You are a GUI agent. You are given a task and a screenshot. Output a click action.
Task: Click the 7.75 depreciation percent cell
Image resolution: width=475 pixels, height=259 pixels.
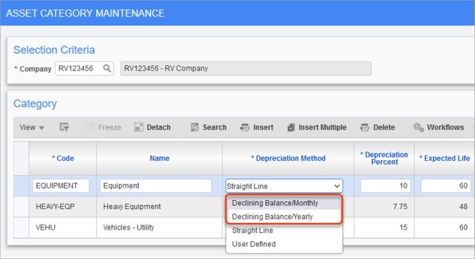click(x=384, y=207)
